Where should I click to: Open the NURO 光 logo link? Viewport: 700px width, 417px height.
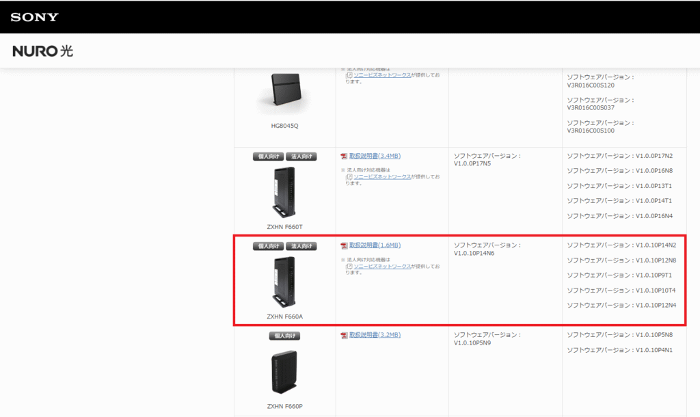[43, 51]
